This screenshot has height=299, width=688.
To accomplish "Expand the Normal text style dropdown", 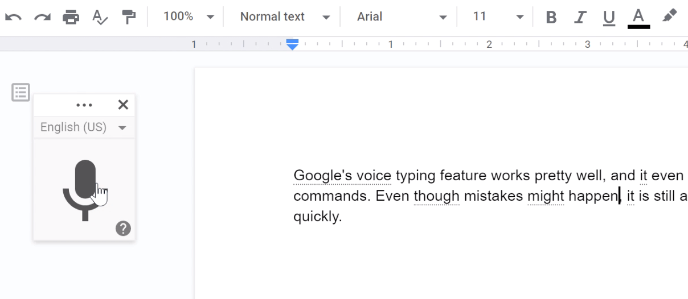I will tap(284, 17).
